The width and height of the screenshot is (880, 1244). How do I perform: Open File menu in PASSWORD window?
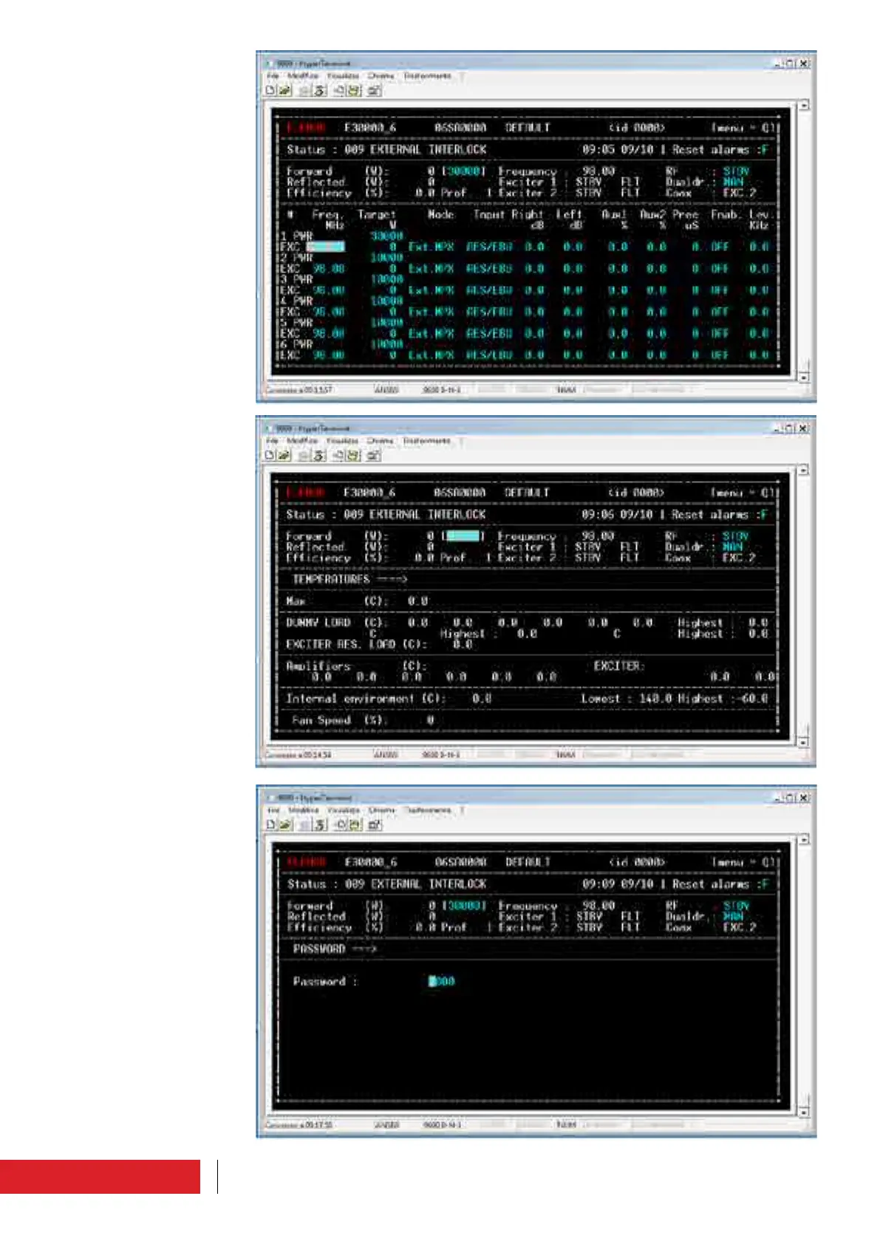tap(273, 810)
